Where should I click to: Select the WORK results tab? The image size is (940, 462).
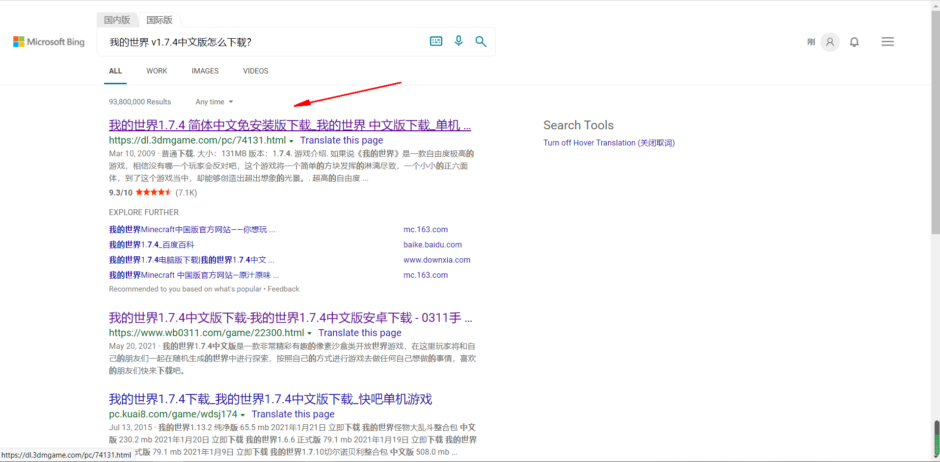click(157, 71)
